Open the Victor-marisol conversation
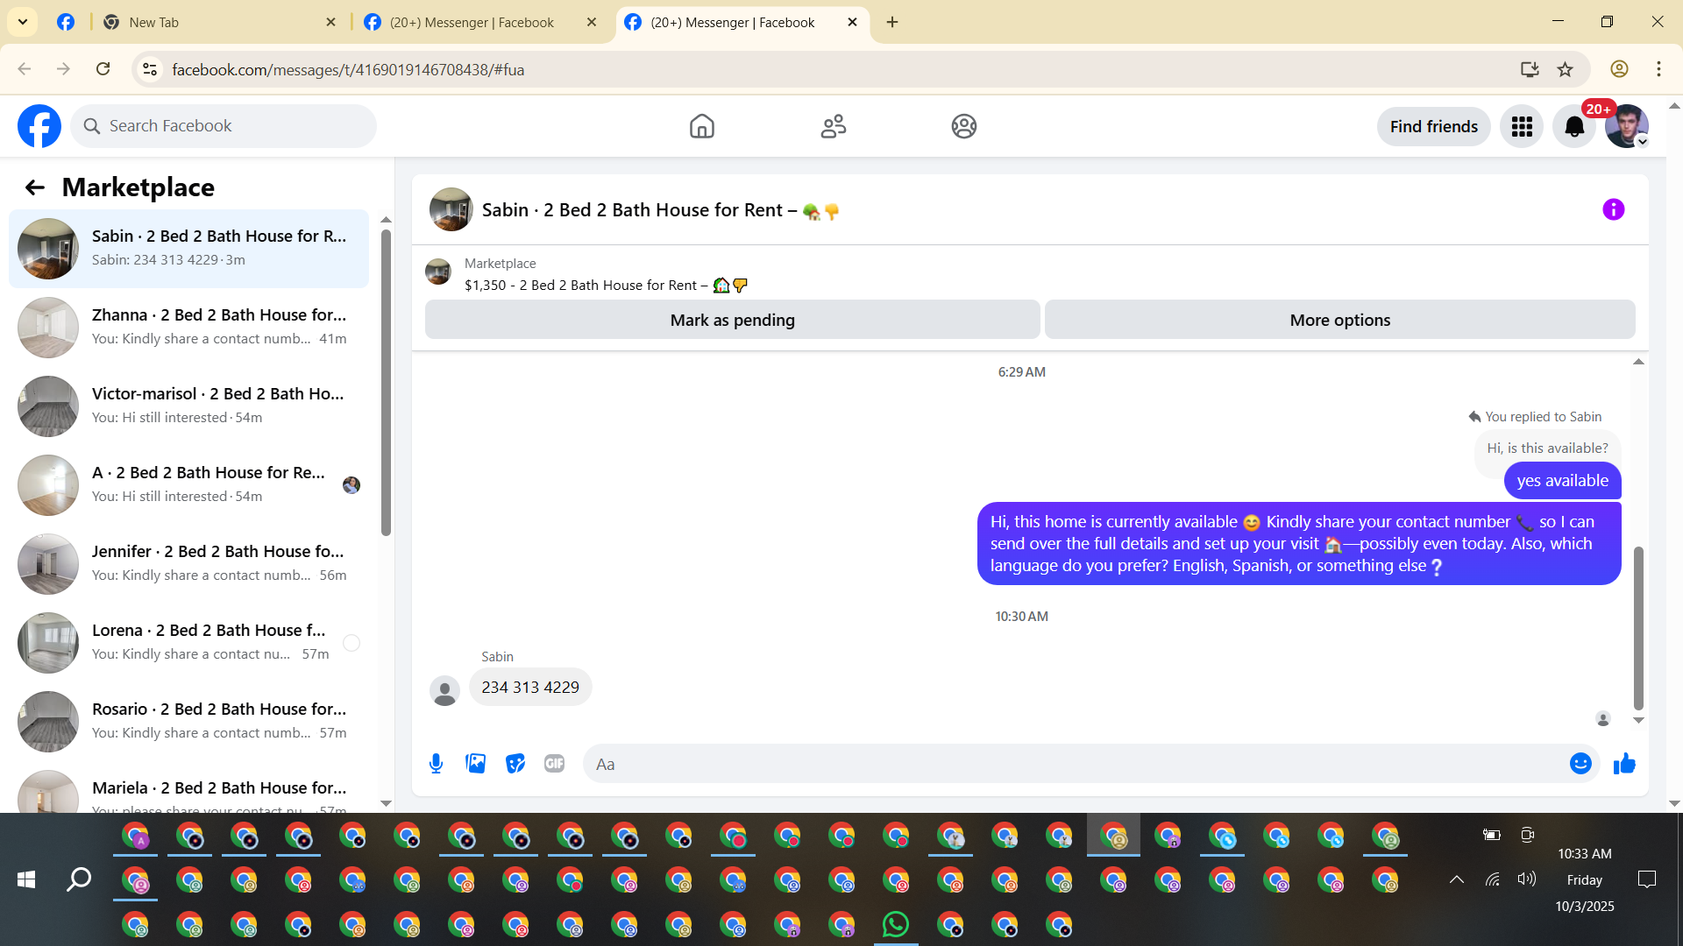The width and height of the screenshot is (1683, 946). click(188, 406)
